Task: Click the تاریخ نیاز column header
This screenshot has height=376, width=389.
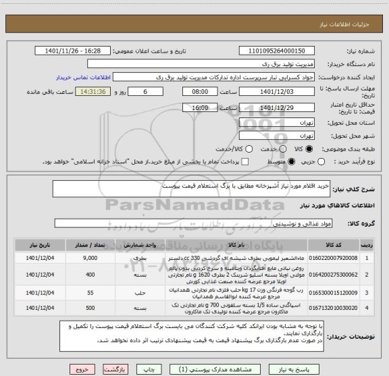Action: point(40,245)
